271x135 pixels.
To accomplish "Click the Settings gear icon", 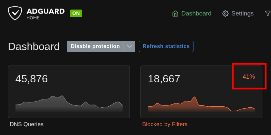I will click(x=225, y=13).
